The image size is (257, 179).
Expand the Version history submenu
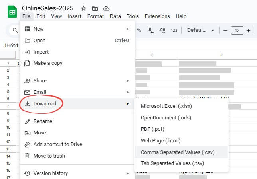pos(77,173)
